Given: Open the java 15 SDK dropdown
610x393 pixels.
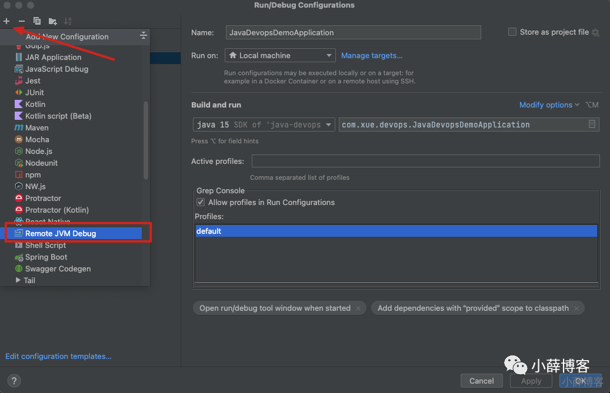Looking at the screenshot, I should pyautogui.click(x=264, y=125).
